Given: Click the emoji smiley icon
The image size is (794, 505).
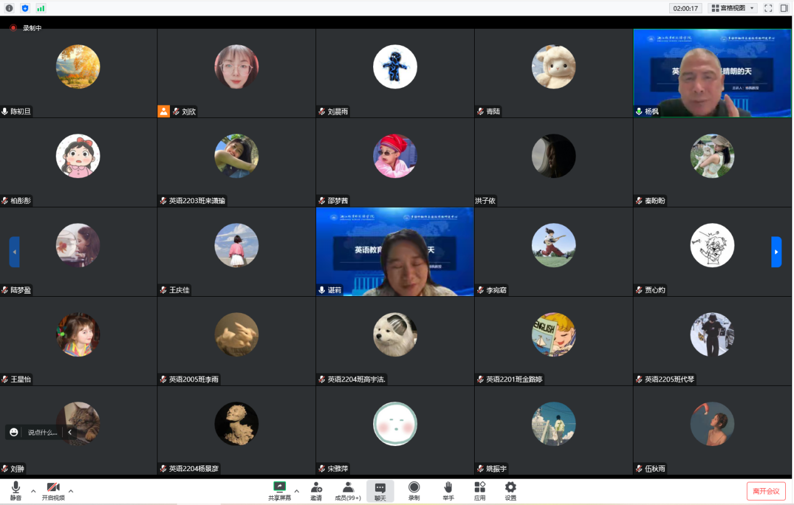Looking at the screenshot, I should click(14, 432).
